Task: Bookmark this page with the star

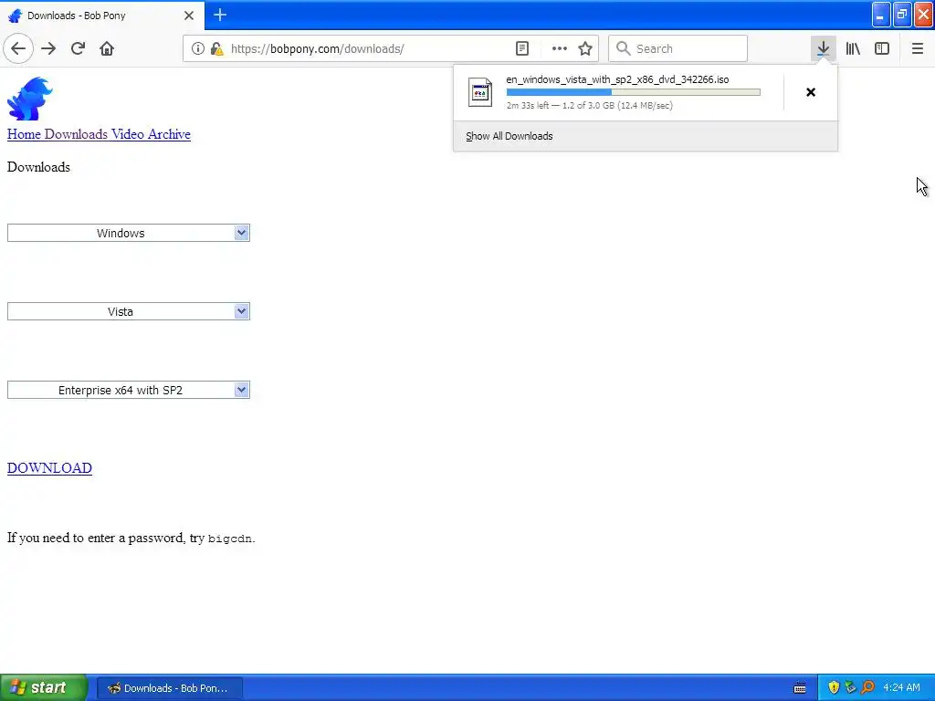Action: 585,49
